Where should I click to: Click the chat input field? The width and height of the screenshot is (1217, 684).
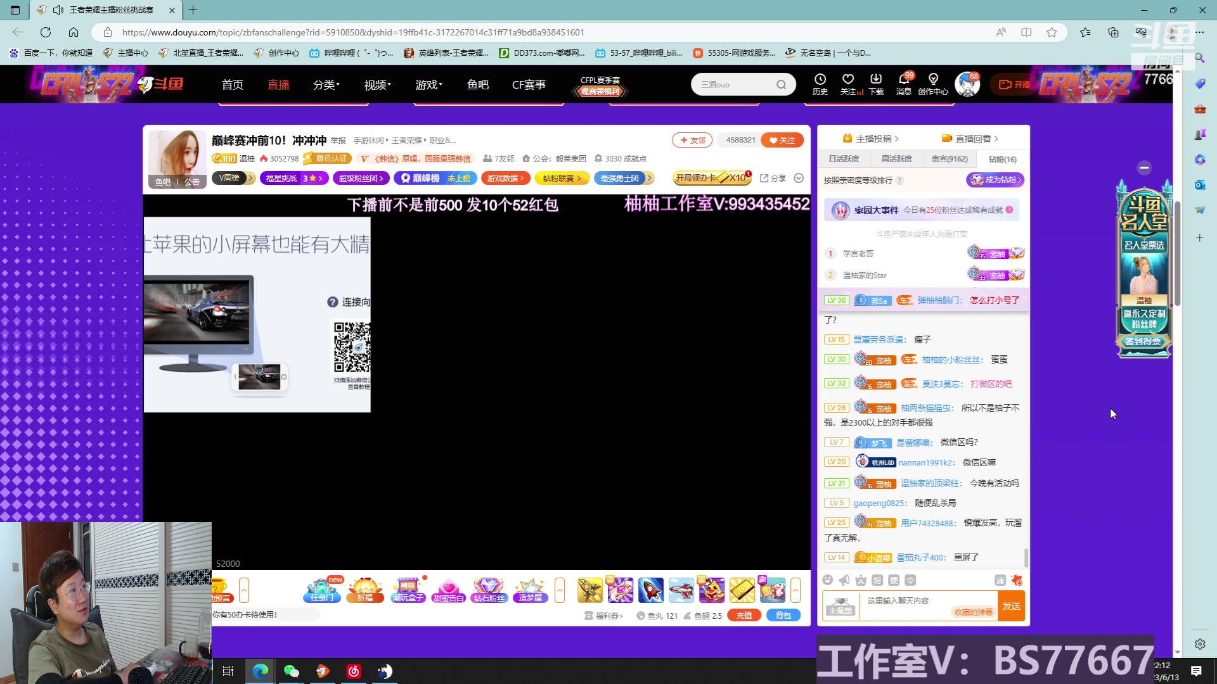click(x=928, y=606)
